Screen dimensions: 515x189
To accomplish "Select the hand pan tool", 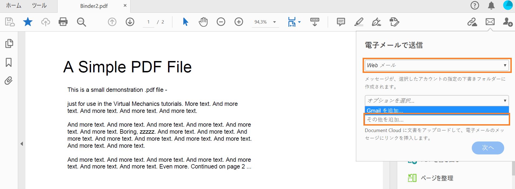I will (203, 22).
